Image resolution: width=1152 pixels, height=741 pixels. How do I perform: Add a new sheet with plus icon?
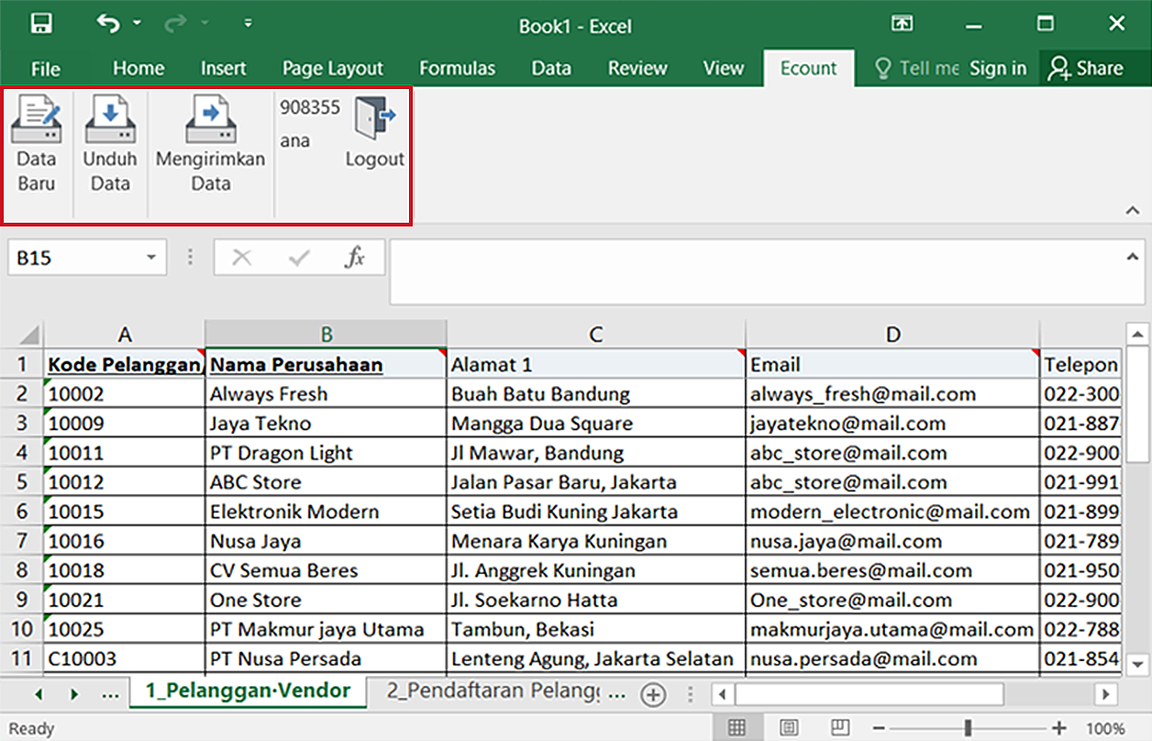click(x=653, y=695)
